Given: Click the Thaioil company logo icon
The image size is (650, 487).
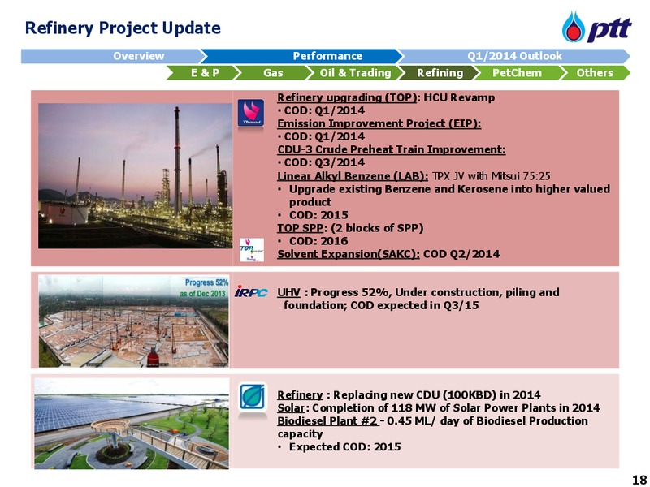Looking at the screenshot, I should [251, 112].
